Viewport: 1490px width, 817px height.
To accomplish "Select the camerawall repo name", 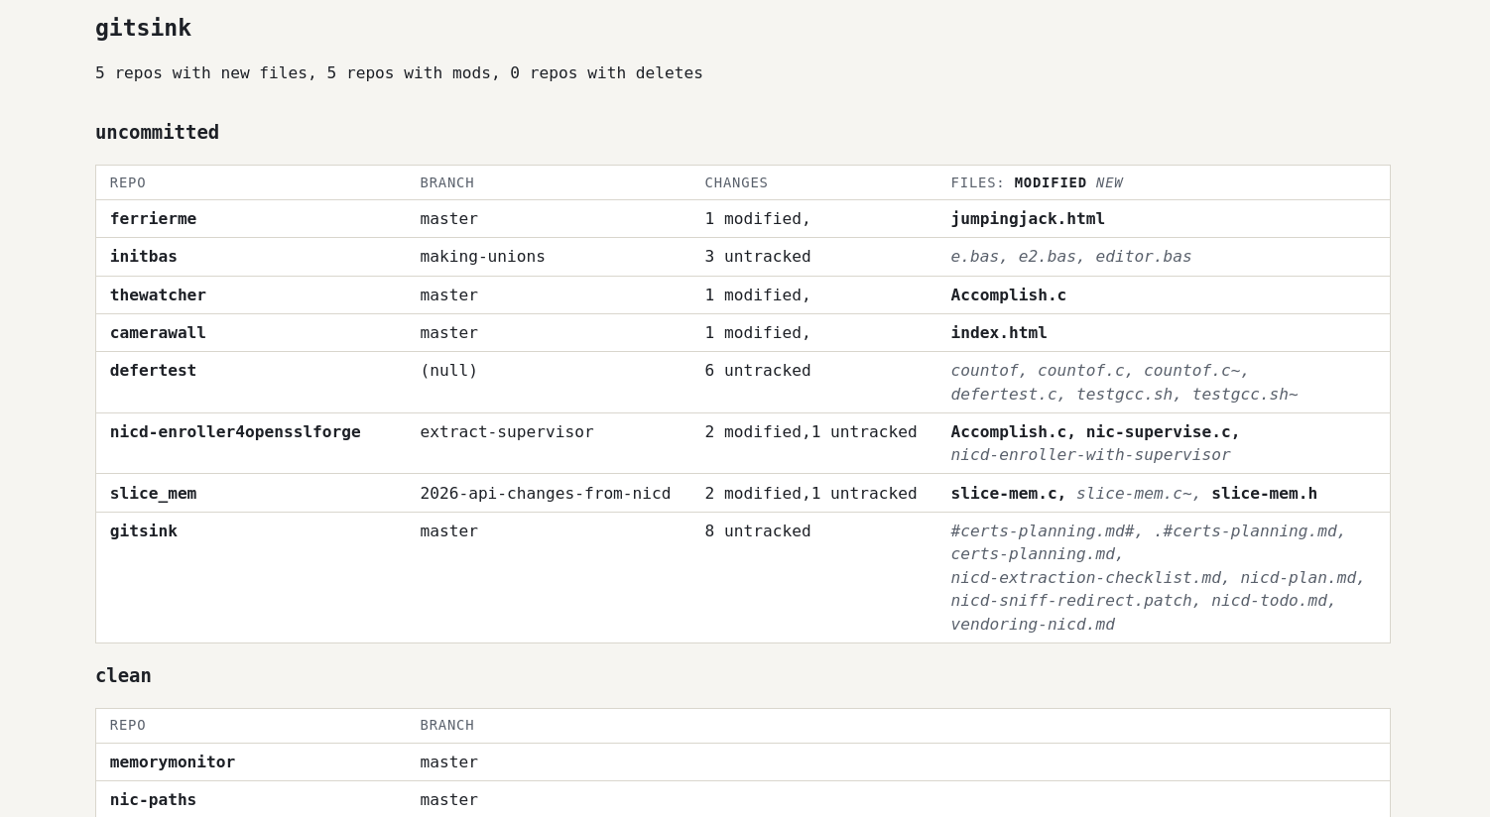I will [x=158, y=332].
